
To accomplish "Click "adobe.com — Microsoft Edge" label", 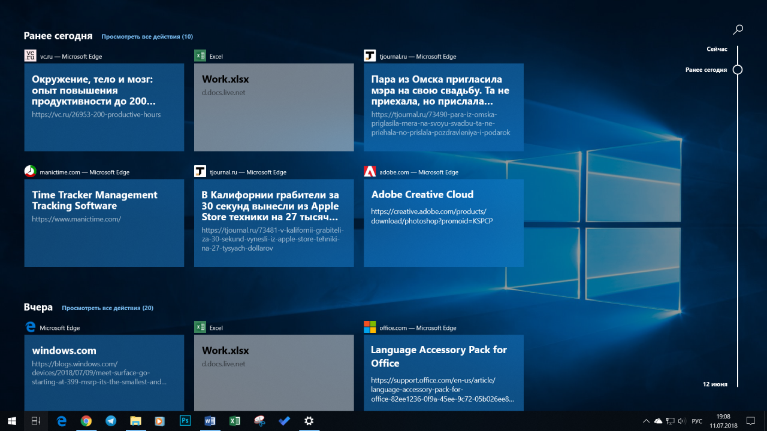I will click(x=419, y=172).
